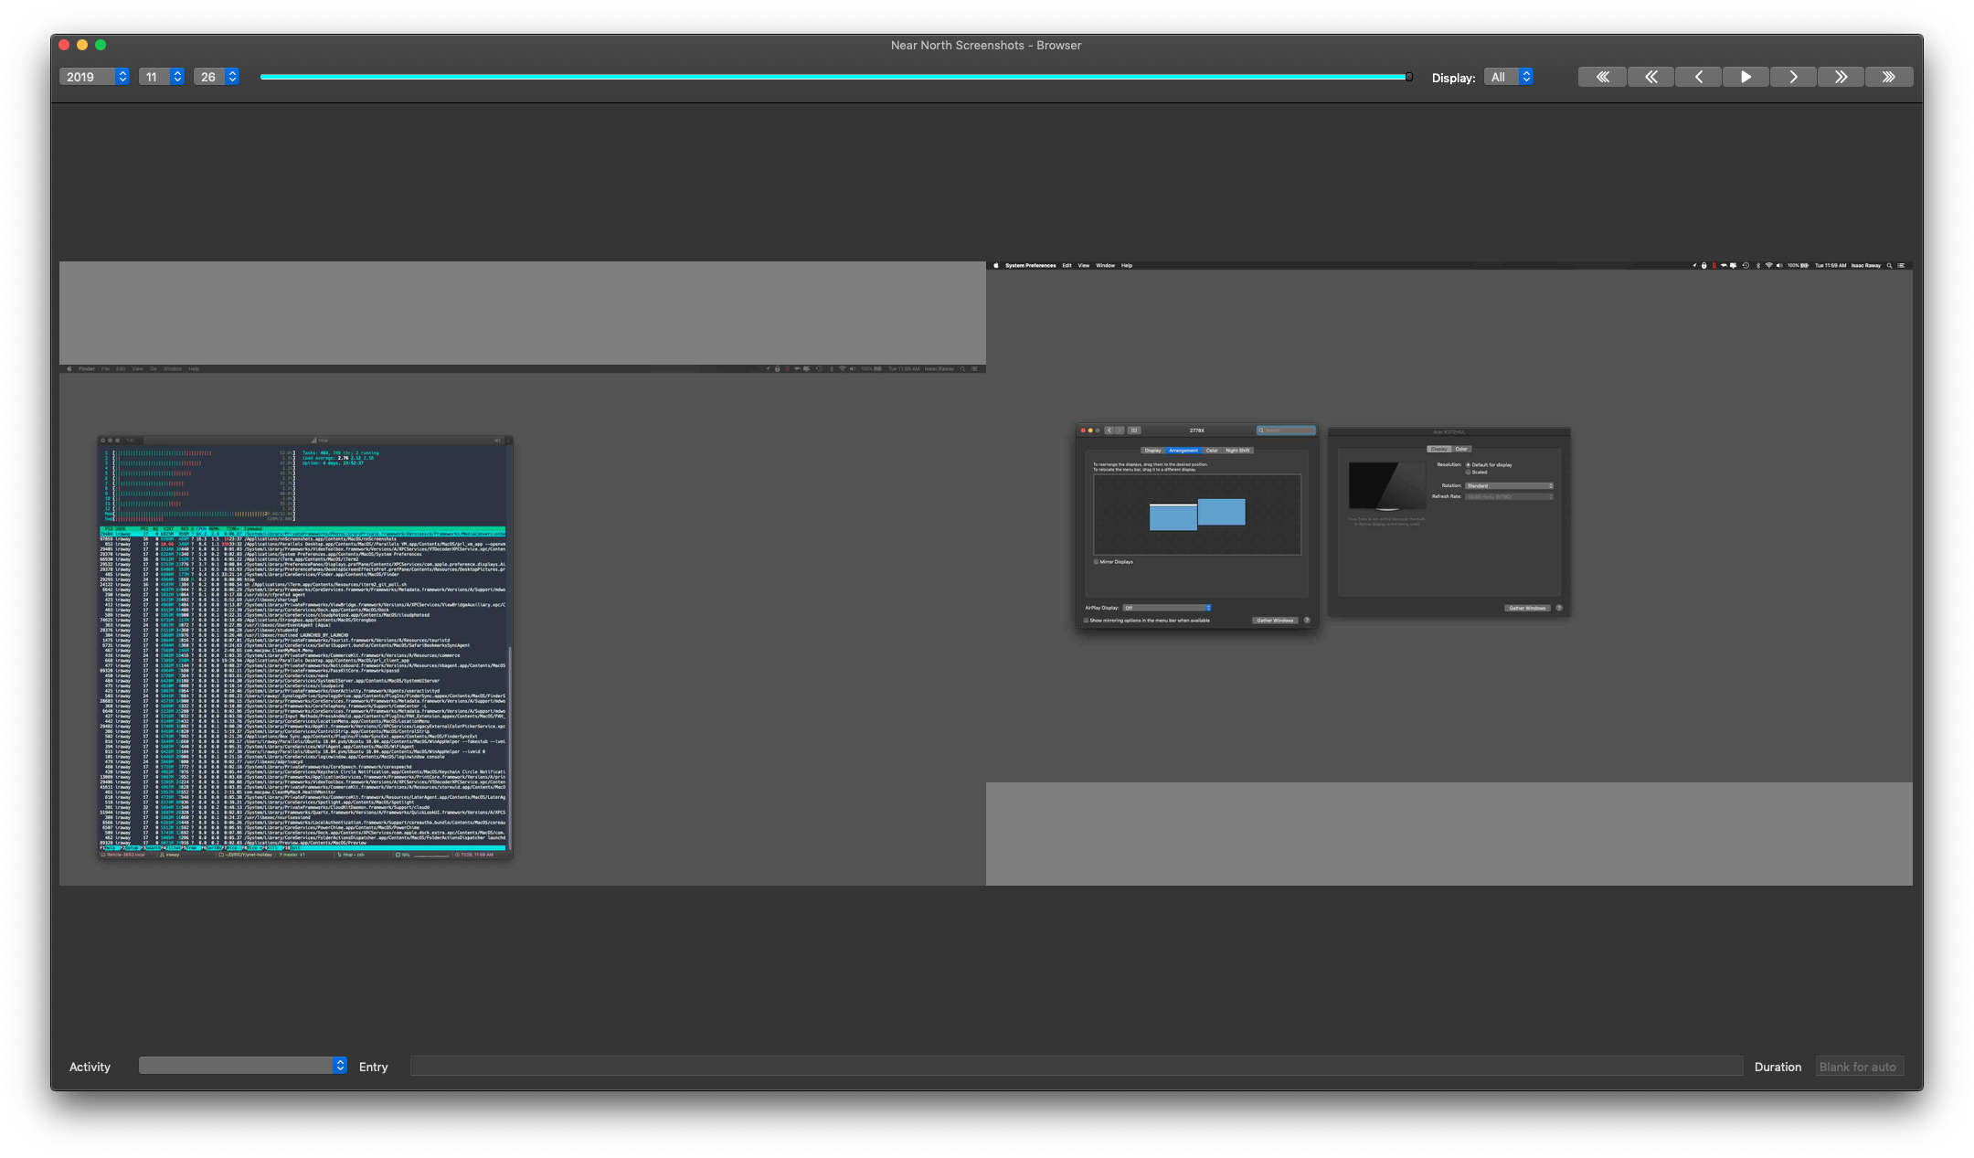1974x1158 pixels.
Task: Click the Entry text field
Action: point(1076,1066)
